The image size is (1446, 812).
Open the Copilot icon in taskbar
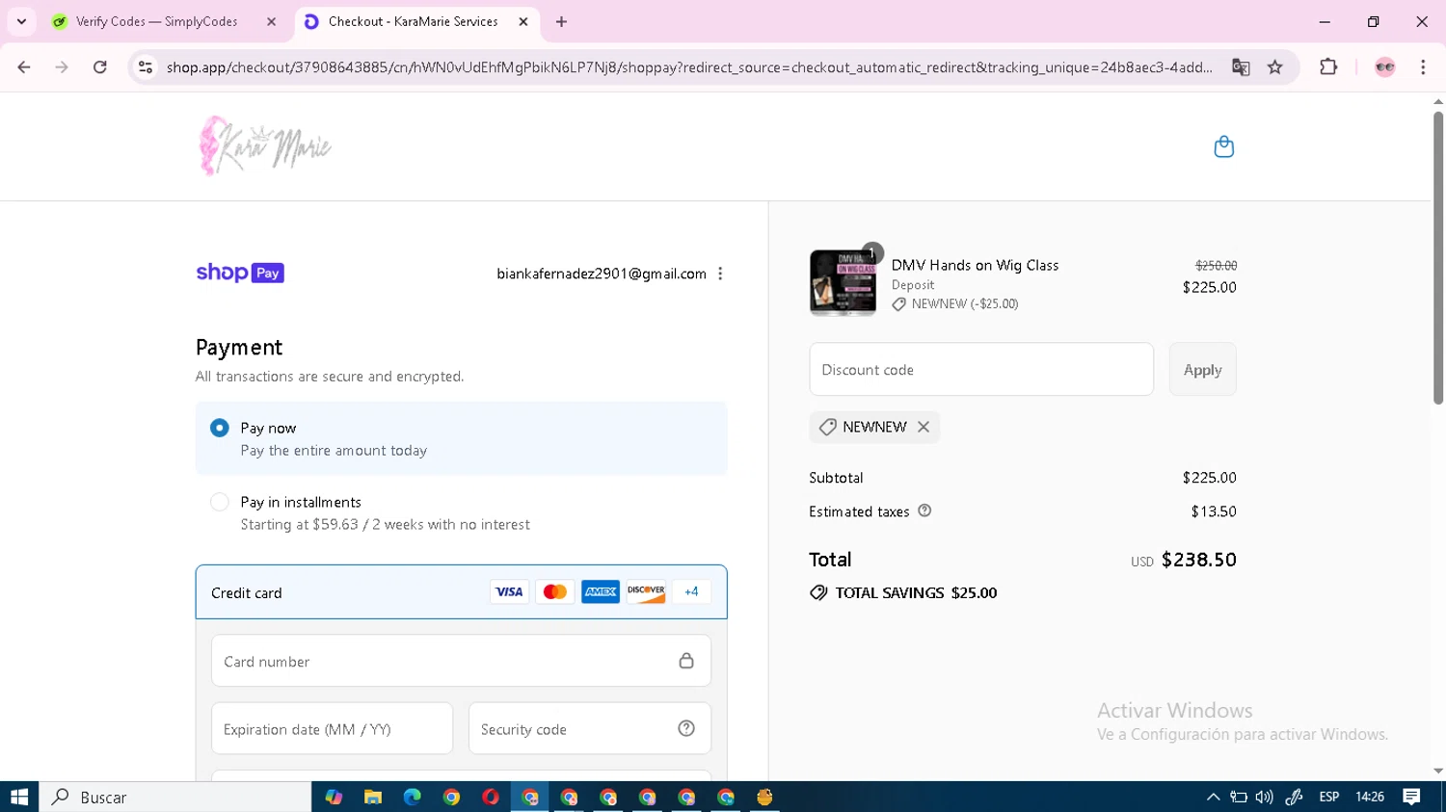click(334, 797)
